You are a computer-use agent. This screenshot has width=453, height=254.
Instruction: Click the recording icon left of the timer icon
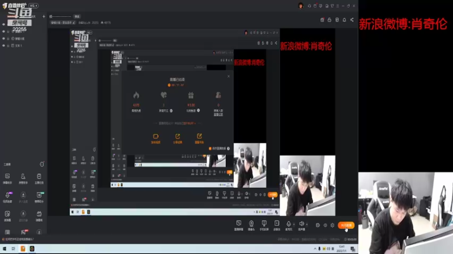click(x=318, y=225)
